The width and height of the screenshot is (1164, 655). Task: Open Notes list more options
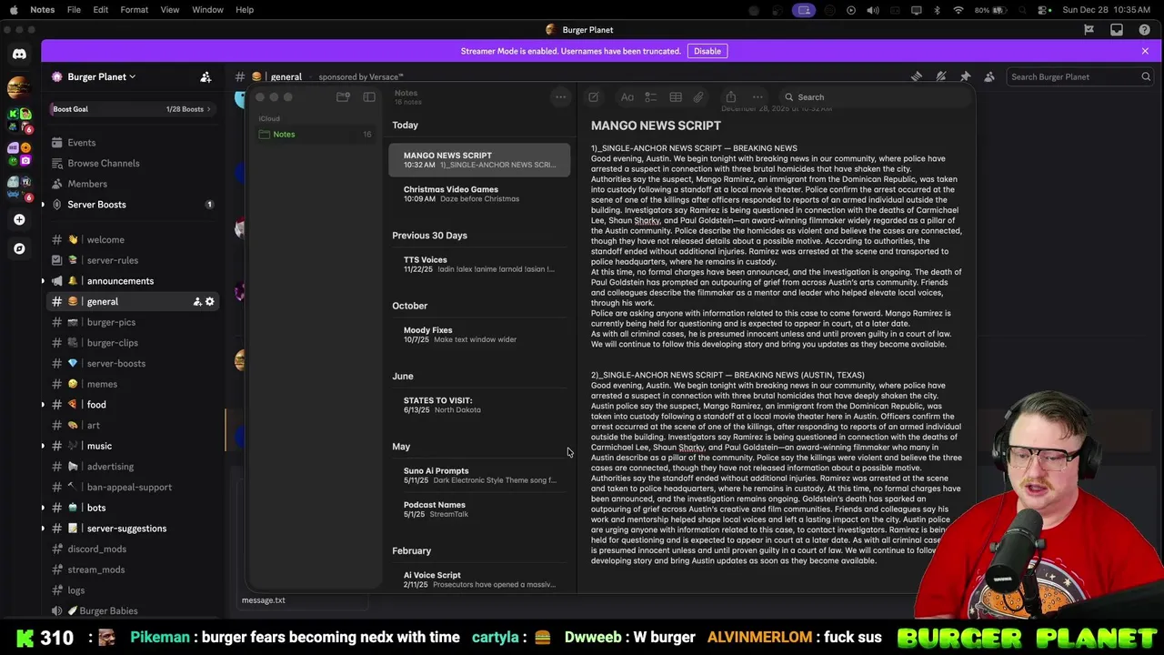coord(561,97)
